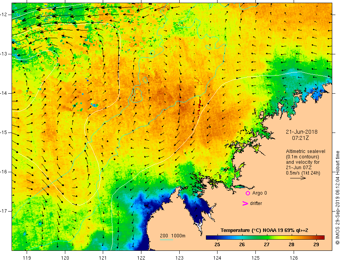This screenshot has width=340, height=262.
Task: Click the colour bar value 27
Action: coord(267,245)
